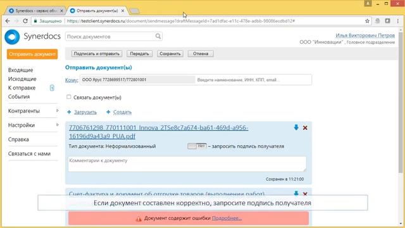Open the Innova PUA.pdf file link

158,132
